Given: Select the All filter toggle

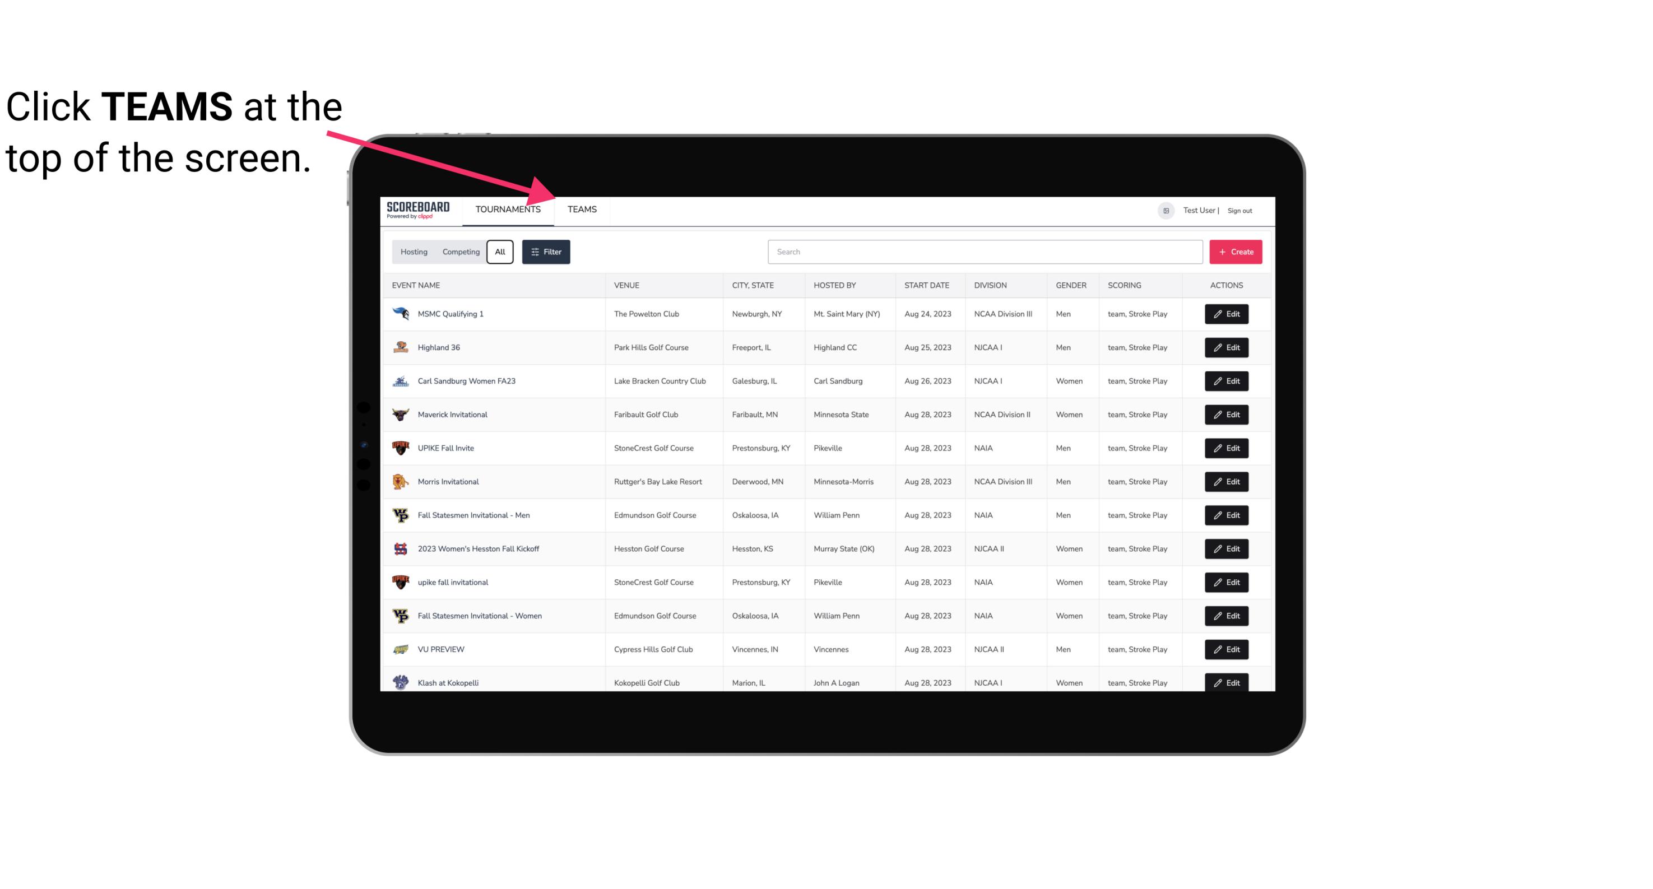Looking at the screenshot, I should [x=500, y=252].
